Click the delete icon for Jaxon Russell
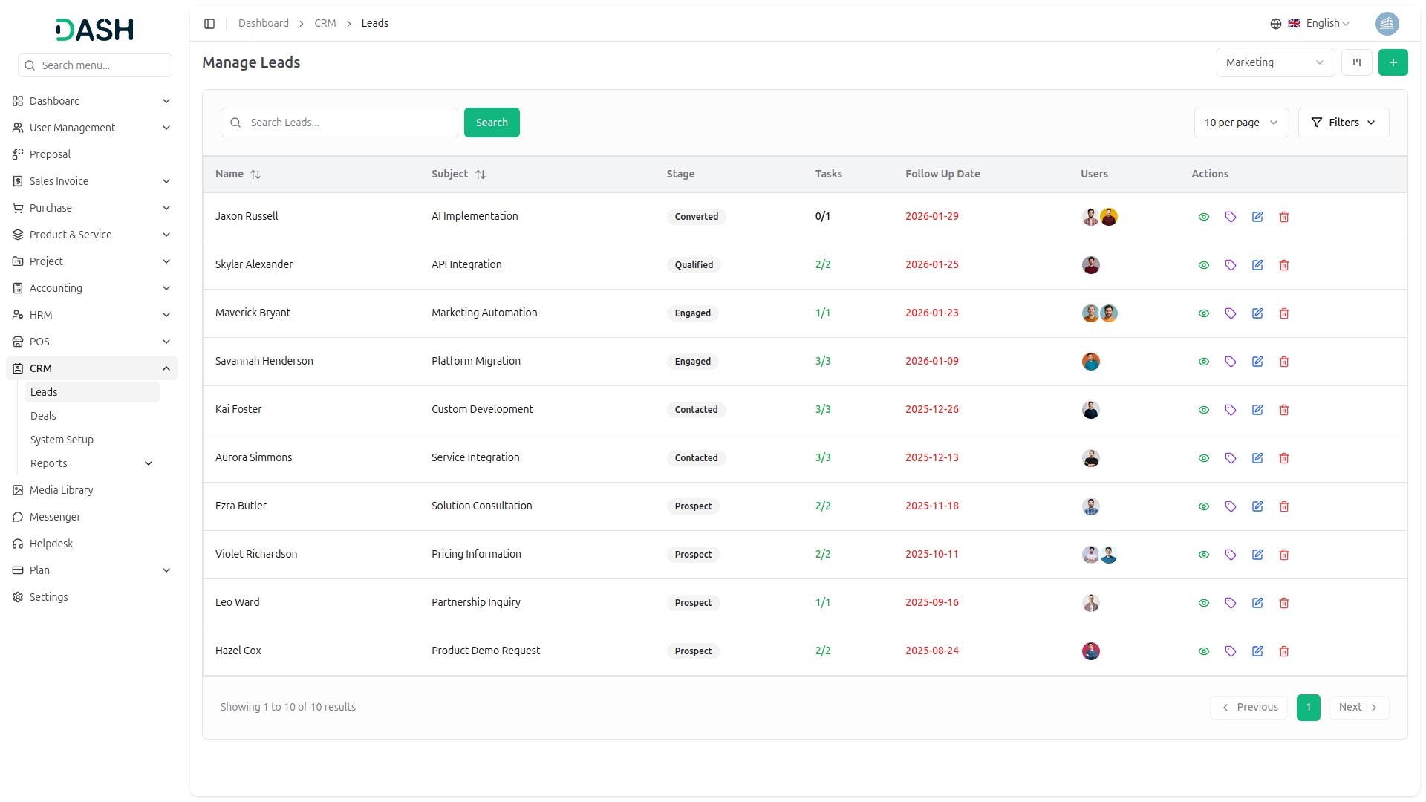 [1284, 217]
